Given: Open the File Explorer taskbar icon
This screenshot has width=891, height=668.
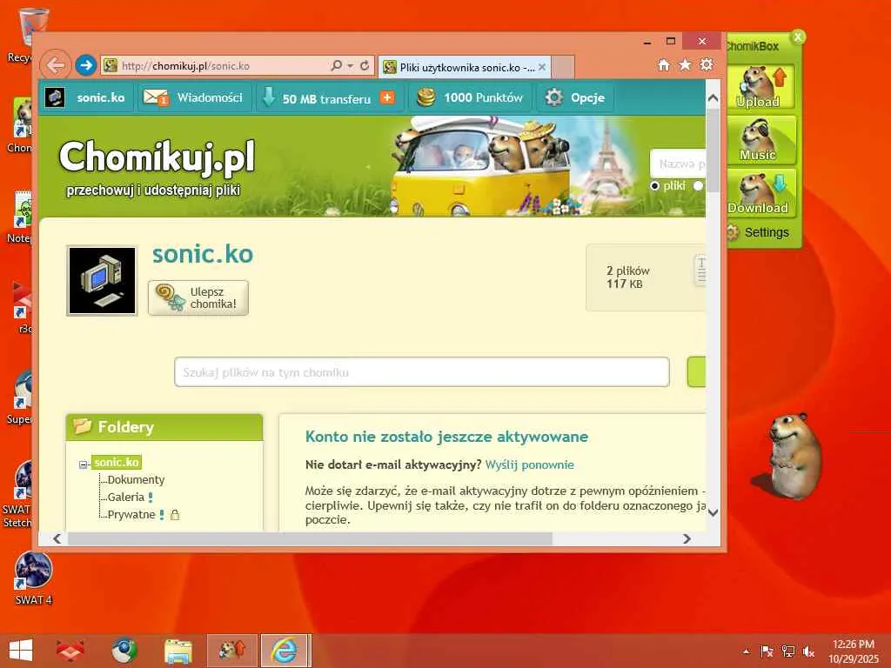Looking at the screenshot, I should [178, 651].
